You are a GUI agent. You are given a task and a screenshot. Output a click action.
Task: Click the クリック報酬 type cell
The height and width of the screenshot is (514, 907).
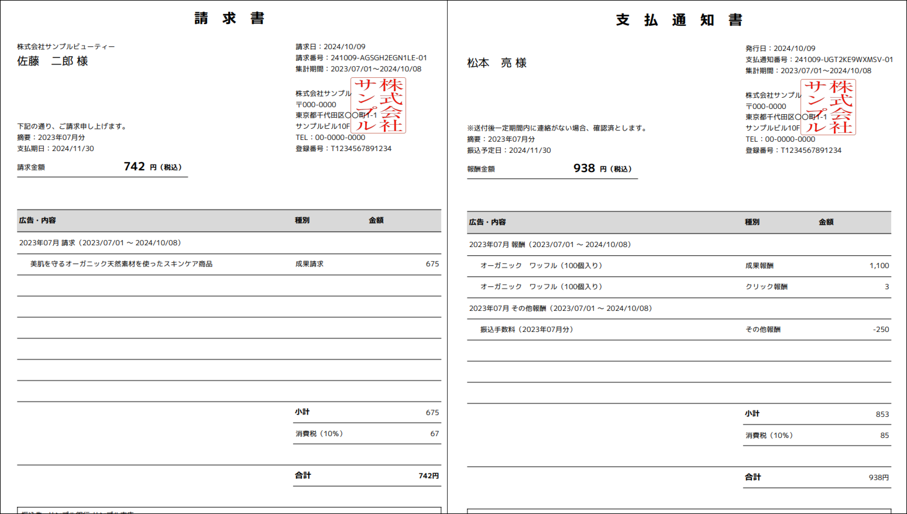[x=766, y=287]
